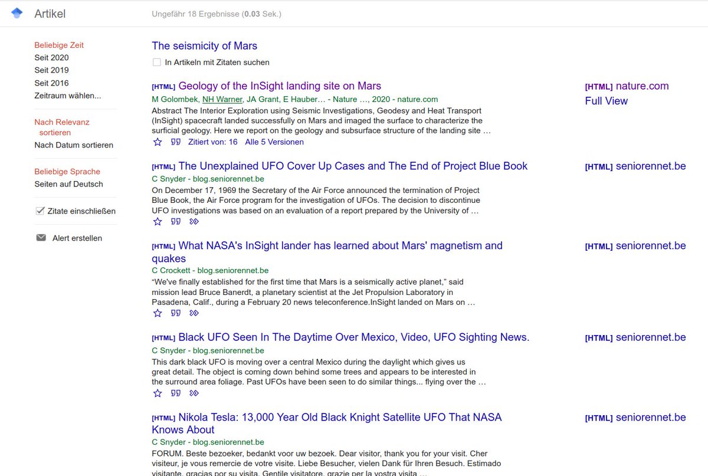Open 'The Unexplained UFO Cover Up Cases' article
The height and width of the screenshot is (476, 708).
[x=353, y=166]
